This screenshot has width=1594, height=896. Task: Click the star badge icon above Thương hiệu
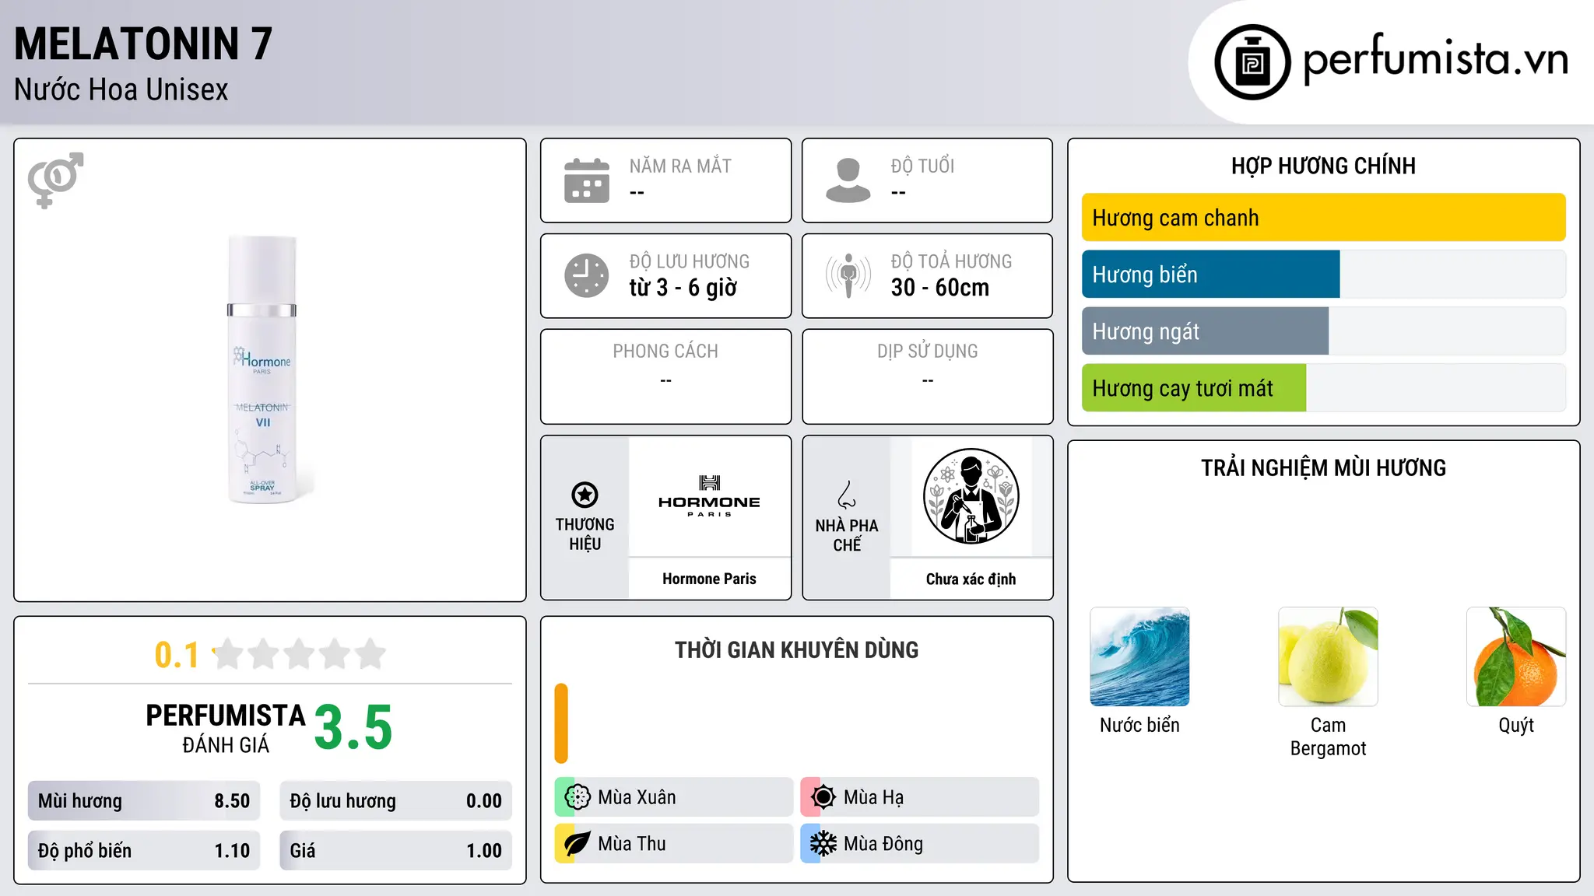(585, 495)
